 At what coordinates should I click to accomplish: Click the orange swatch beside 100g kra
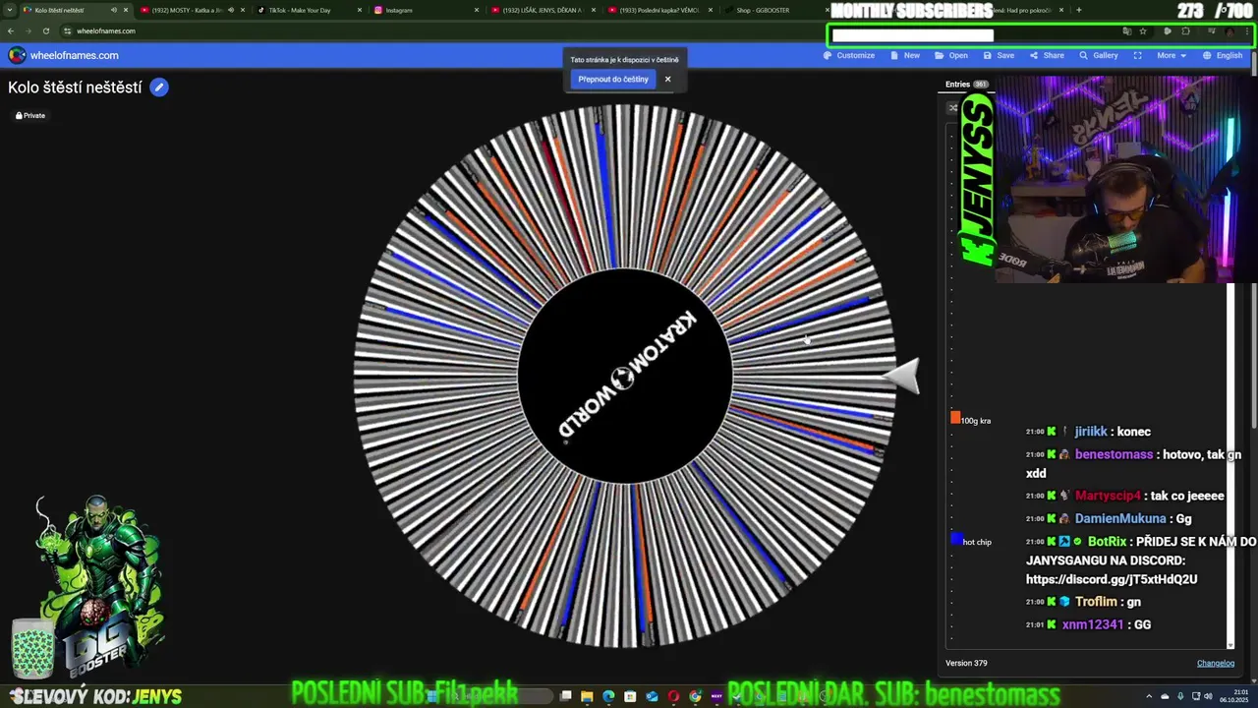pyautogui.click(x=955, y=418)
